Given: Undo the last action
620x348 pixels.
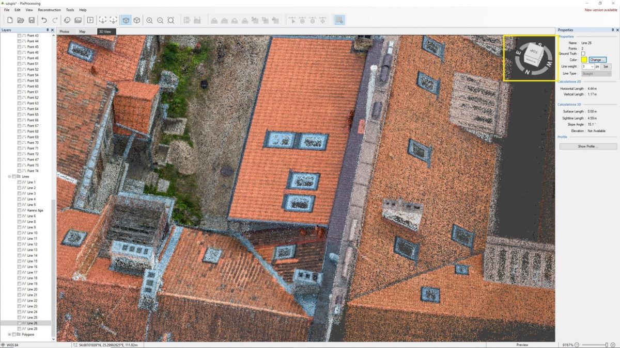Looking at the screenshot, I should click(x=43, y=20).
